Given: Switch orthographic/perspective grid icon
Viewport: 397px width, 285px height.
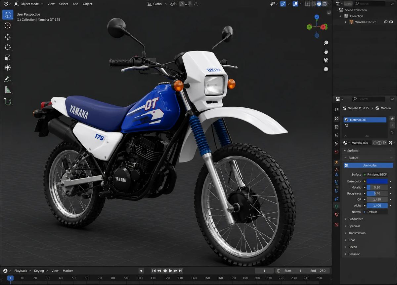Looking at the screenshot, I should coord(326,69).
